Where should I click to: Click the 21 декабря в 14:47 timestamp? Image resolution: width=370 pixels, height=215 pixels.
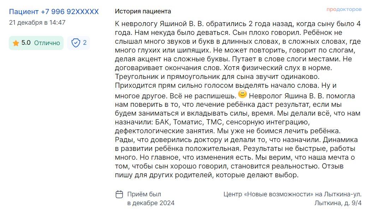pos(37,23)
